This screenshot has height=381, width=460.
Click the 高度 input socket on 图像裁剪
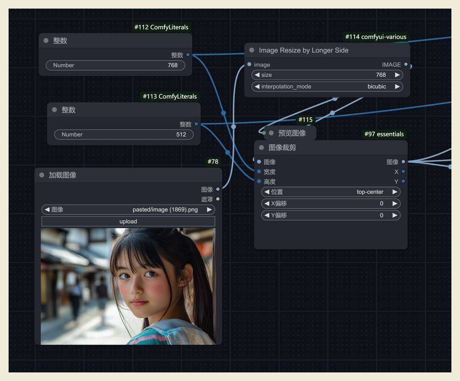[x=259, y=182]
